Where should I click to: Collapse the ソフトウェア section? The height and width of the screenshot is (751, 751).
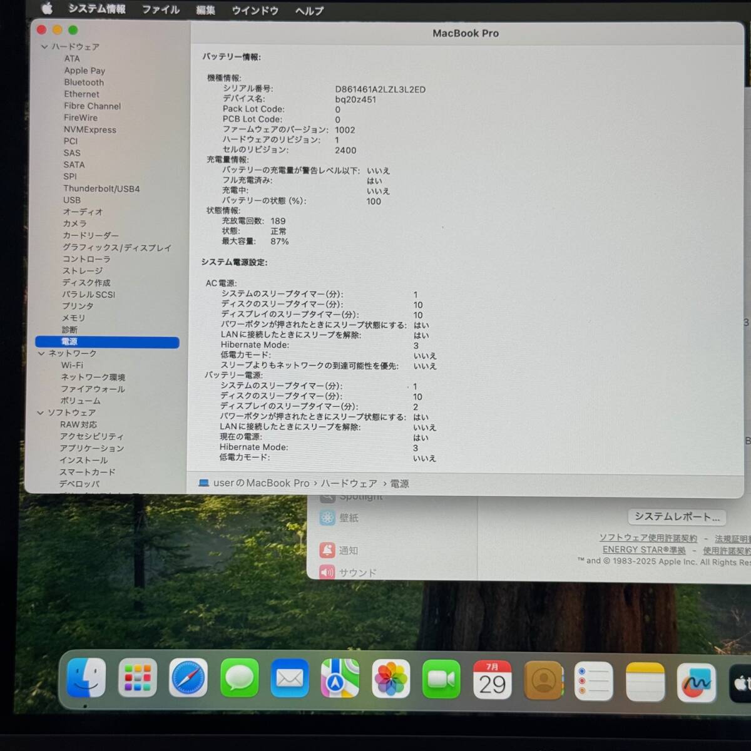point(40,413)
